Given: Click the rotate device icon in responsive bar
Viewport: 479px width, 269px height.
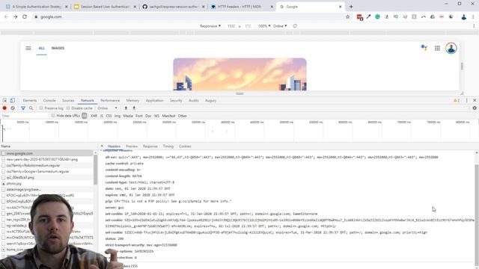Looking at the screenshot, I should coord(295,26).
